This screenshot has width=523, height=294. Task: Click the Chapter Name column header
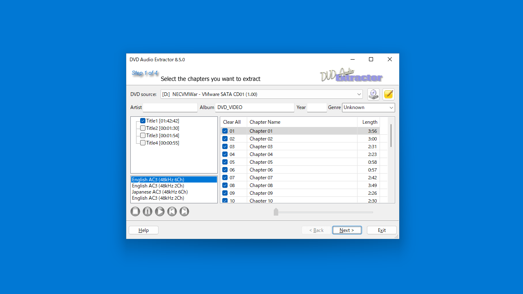point(302,122)
